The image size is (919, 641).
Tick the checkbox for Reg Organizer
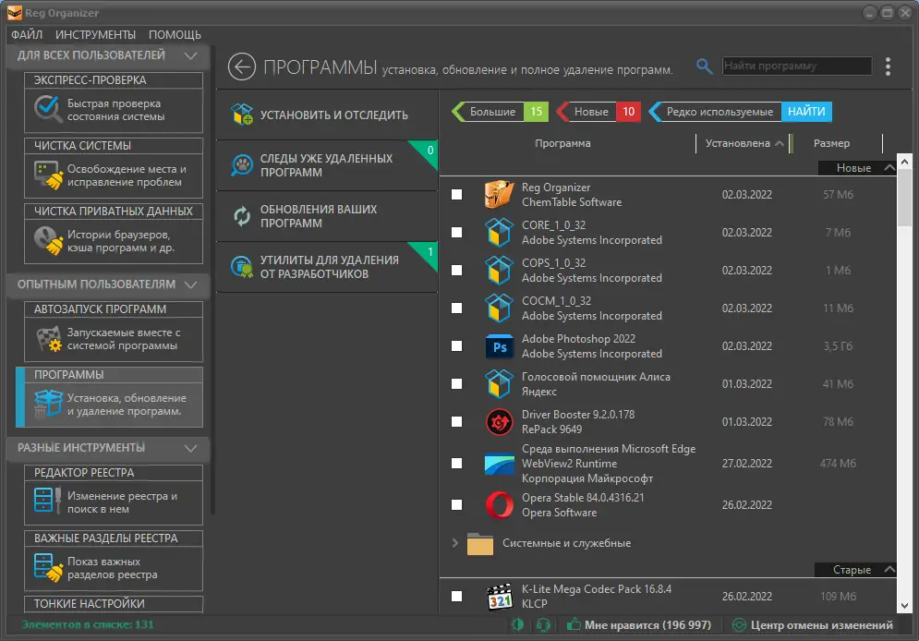point(456,195)
